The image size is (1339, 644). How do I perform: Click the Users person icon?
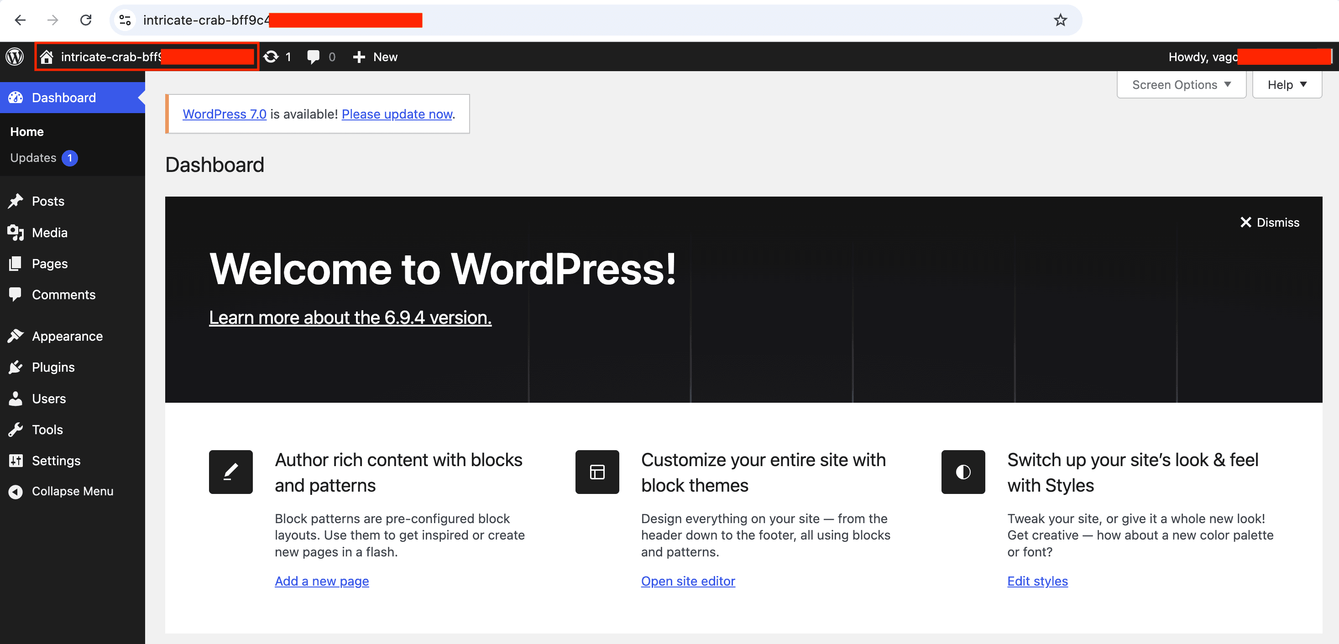(16, 398)
